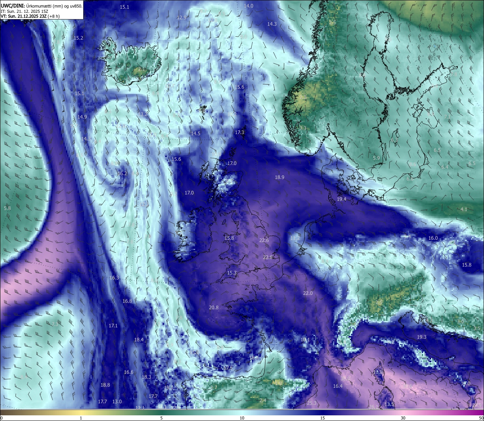
Task: Click the 'UWC/DINI: Úrkomumætti (mm) og uv850.' title
Action: point(42,6)
